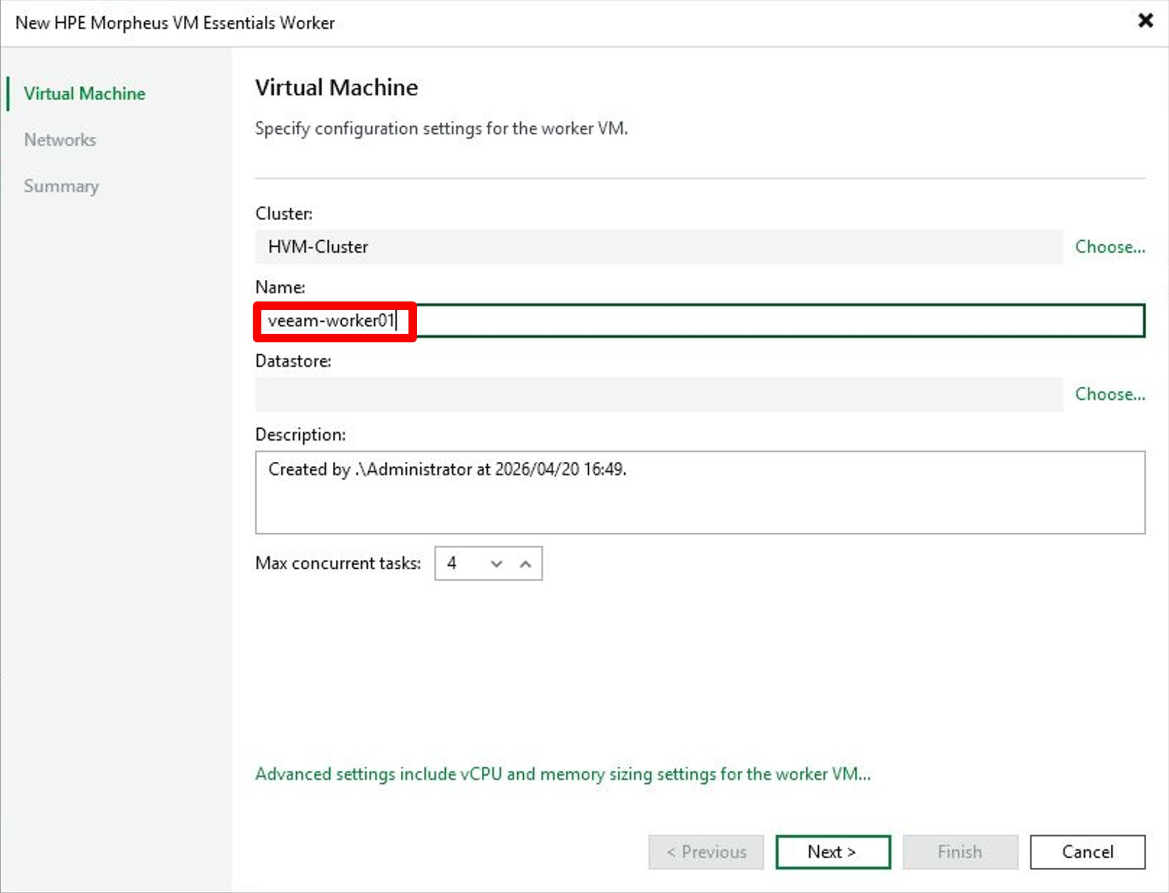Click the empty Datastore field
The image size is (1169, 893).
pos(658,394)
